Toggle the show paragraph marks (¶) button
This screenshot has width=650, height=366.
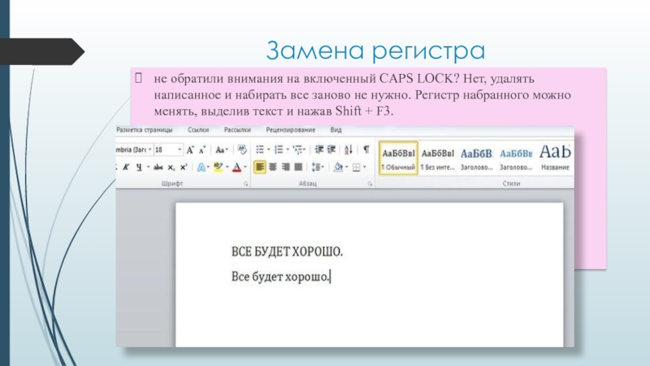366,150
